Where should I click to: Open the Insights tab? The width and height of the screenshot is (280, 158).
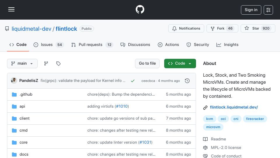click(227, 44)
